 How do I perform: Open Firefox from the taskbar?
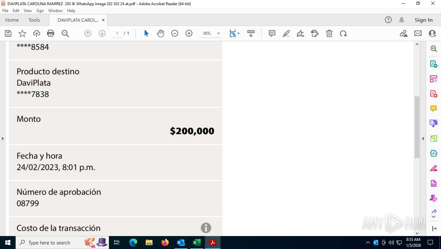165,243
